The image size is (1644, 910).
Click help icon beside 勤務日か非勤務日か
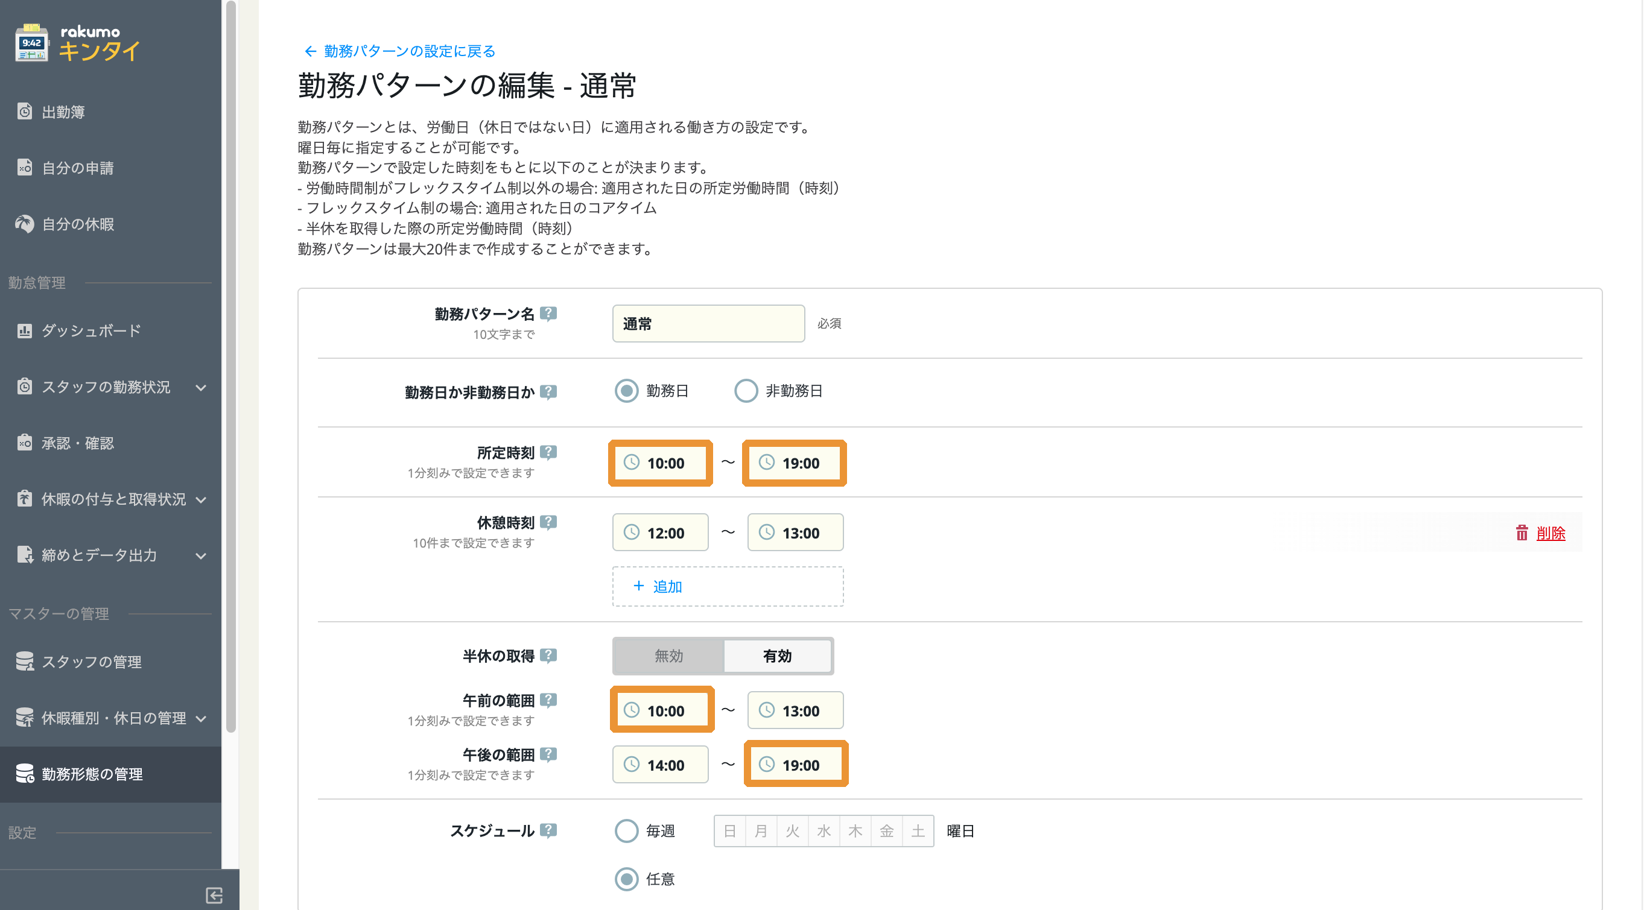tap(548, 392)
